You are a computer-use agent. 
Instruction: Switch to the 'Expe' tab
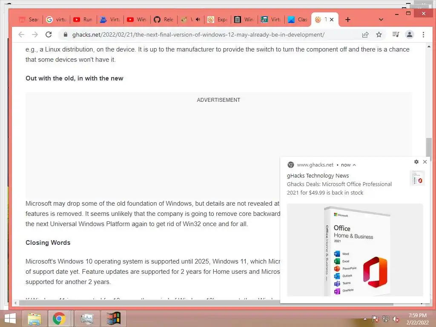coord(218,20)
